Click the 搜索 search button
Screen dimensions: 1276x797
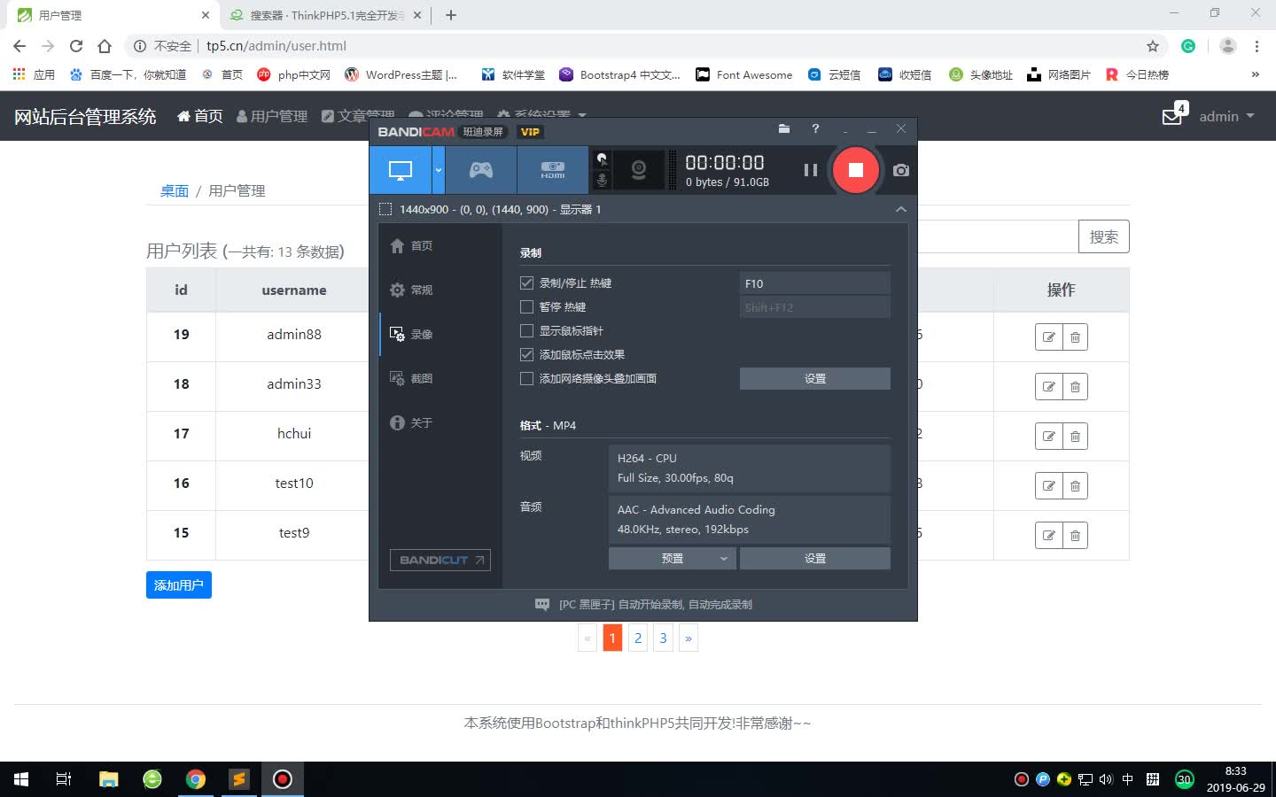click(1103, 236)
